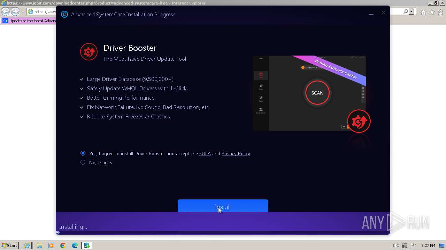Screen dimensions: 446x250
Task: Click IE history dropdown arrow near back buttons
Action: pyautogui.click(x=23, y=12)
